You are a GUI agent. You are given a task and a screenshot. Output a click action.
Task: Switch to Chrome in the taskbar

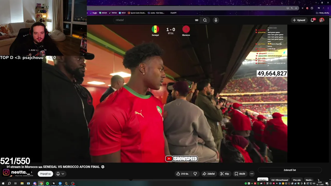click(41, 183)
